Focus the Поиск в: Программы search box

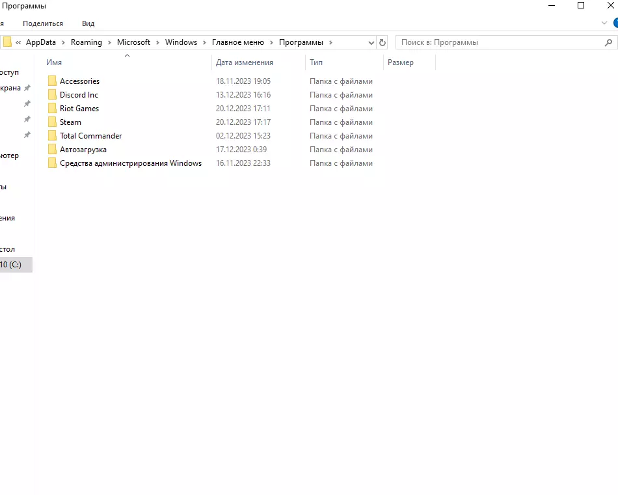pos(500,42)
